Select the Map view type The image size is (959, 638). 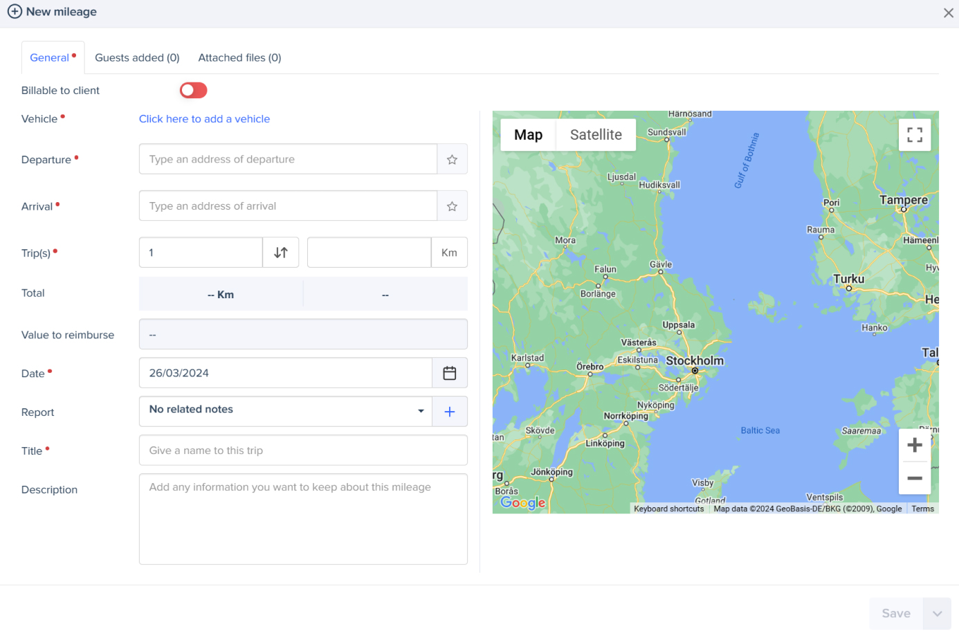[528, 135]
